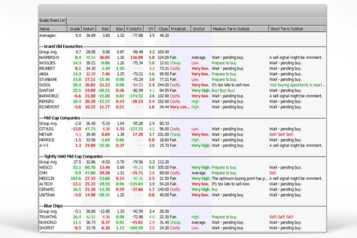The image size is (357, 238).
Task: Click the Medium Term Outlook column header
Action: [240, 29]
